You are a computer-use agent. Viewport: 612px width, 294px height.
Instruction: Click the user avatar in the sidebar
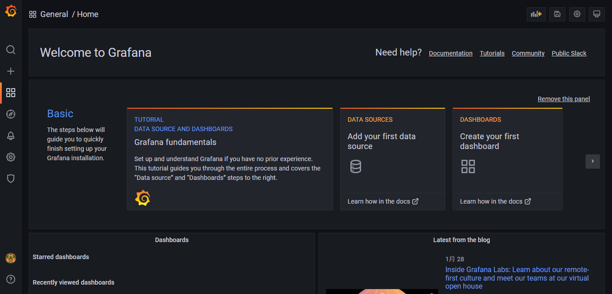point(11,258)
